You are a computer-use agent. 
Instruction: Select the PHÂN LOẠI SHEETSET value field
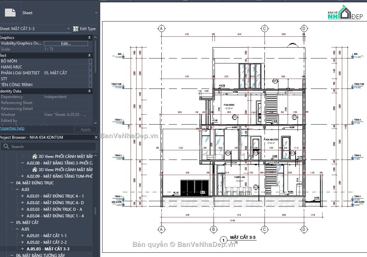pos(66,73)
